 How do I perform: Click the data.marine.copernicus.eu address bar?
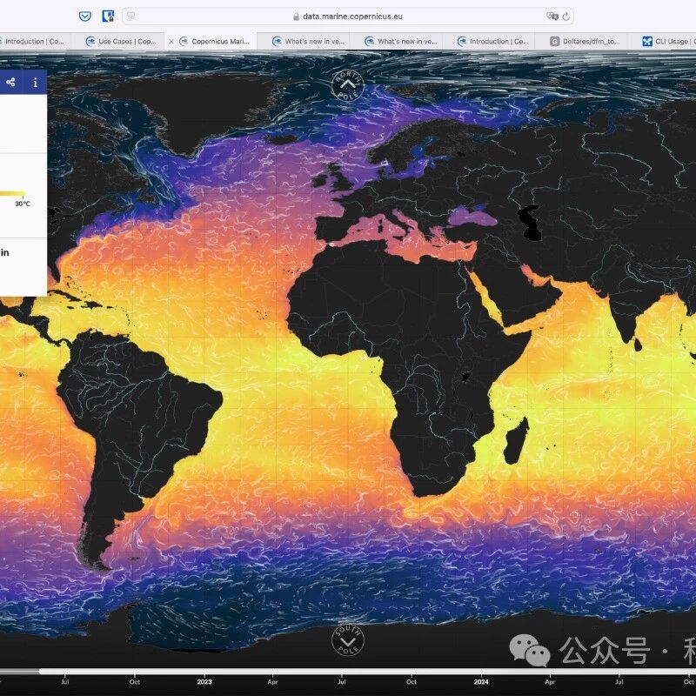348,16
